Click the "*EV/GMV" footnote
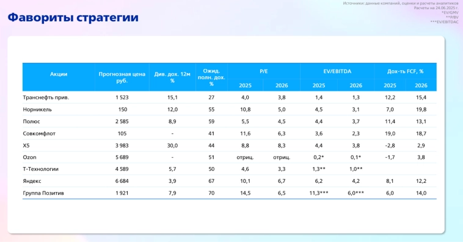Viewport: 463px width, 242px height. [450, 13]
